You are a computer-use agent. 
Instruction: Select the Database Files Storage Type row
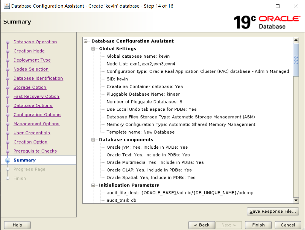(x=181, y=117)
